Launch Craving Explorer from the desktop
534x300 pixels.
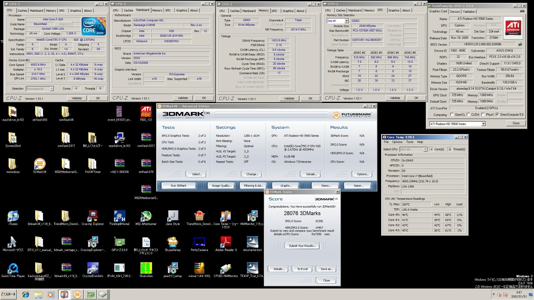[x=92, y=216]
